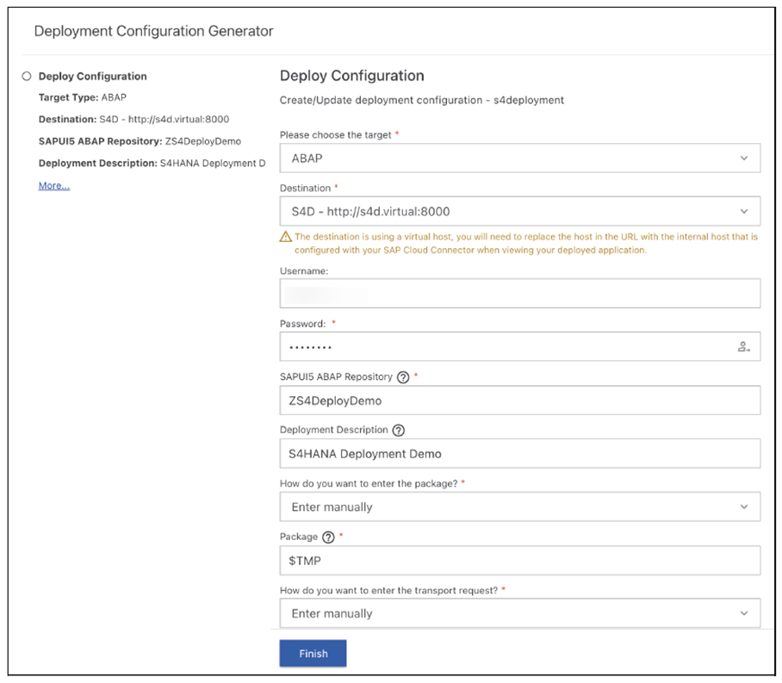Click the virtual host warning triangle icon
Screen dimensions: 782x683
(x=286, y=237)
